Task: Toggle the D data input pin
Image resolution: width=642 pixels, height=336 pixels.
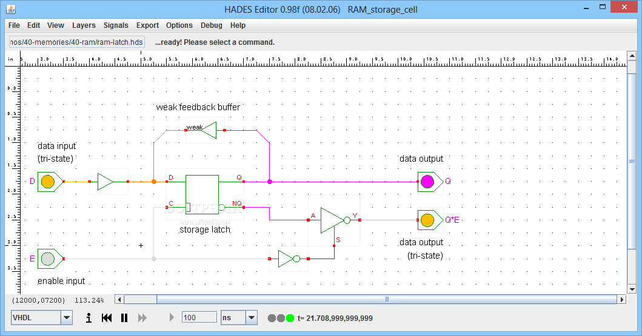Action: pyautogui.click(x=48, y=182)
